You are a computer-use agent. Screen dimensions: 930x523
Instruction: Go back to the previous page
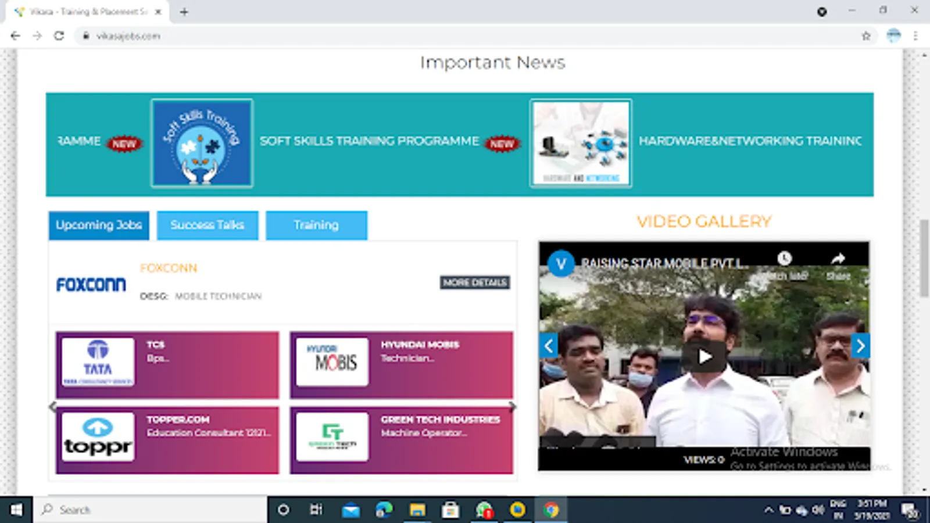(15, 36)
